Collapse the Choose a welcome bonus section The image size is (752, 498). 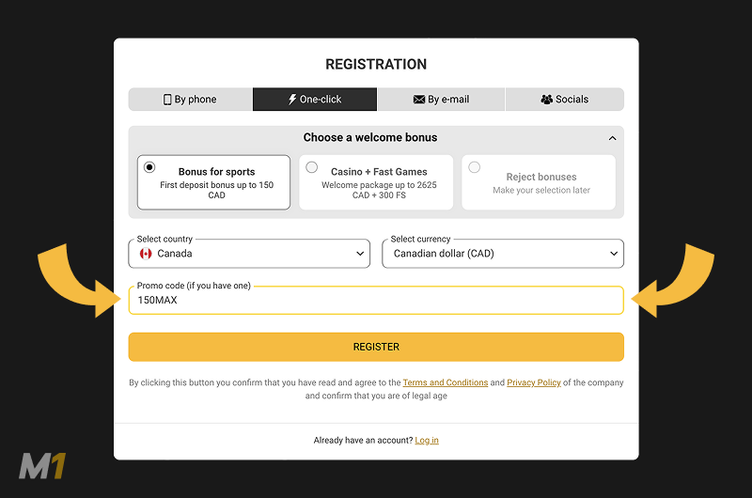613,138
